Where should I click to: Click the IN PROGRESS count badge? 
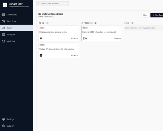pyautogui.click(x=96, y=23)
